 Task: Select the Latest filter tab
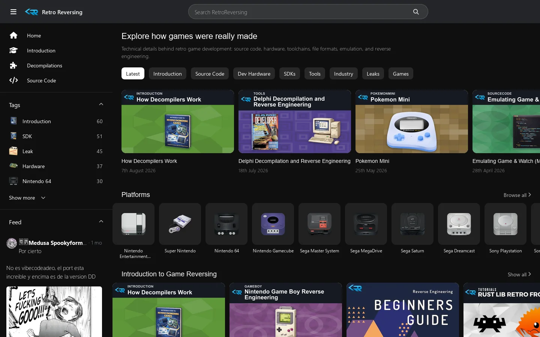click(133, 74)
